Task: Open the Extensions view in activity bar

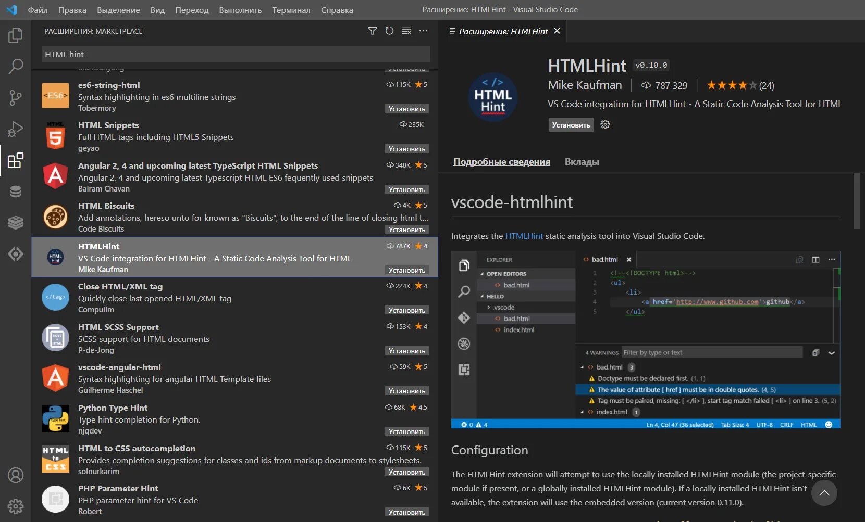Action: [x=16, y=160]
